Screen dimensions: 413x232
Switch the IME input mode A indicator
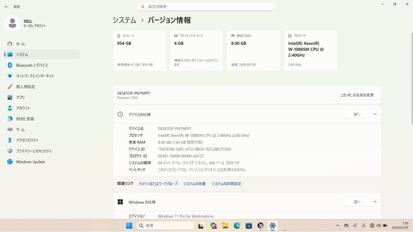(x=364, y=226)
